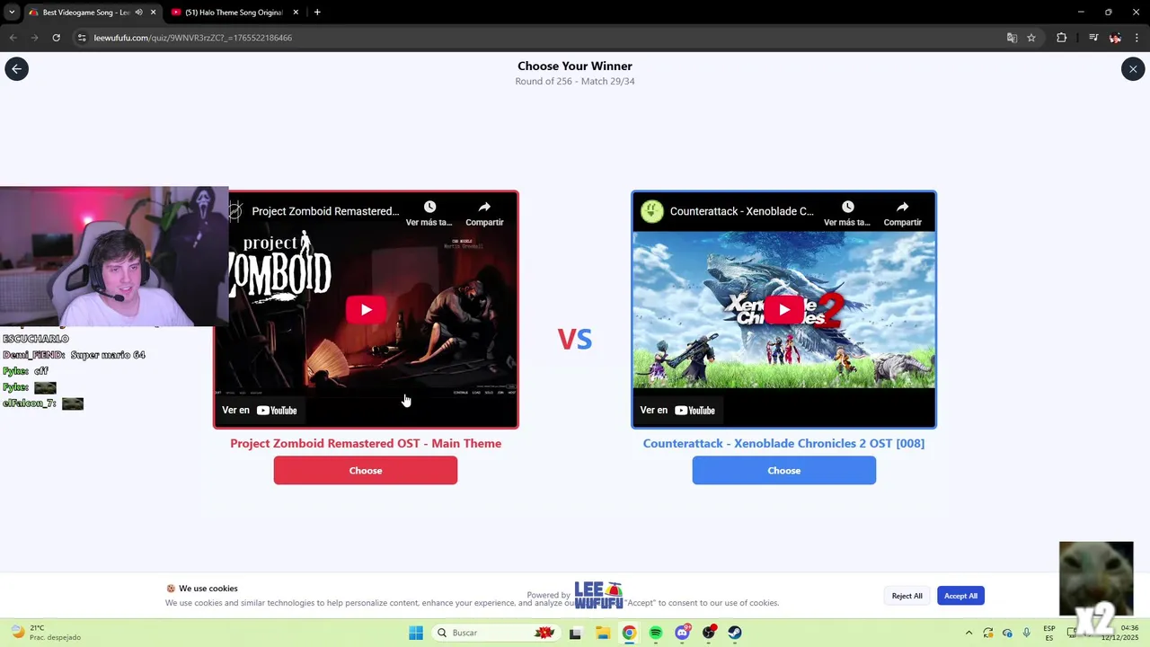Open the Chrome profile avatar

[x=1115, y=38]
